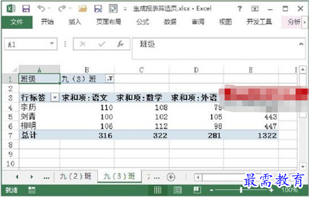Click the zoom in plus icon
The width and height of the screenshot is (309, 197).
coord(271,190)
